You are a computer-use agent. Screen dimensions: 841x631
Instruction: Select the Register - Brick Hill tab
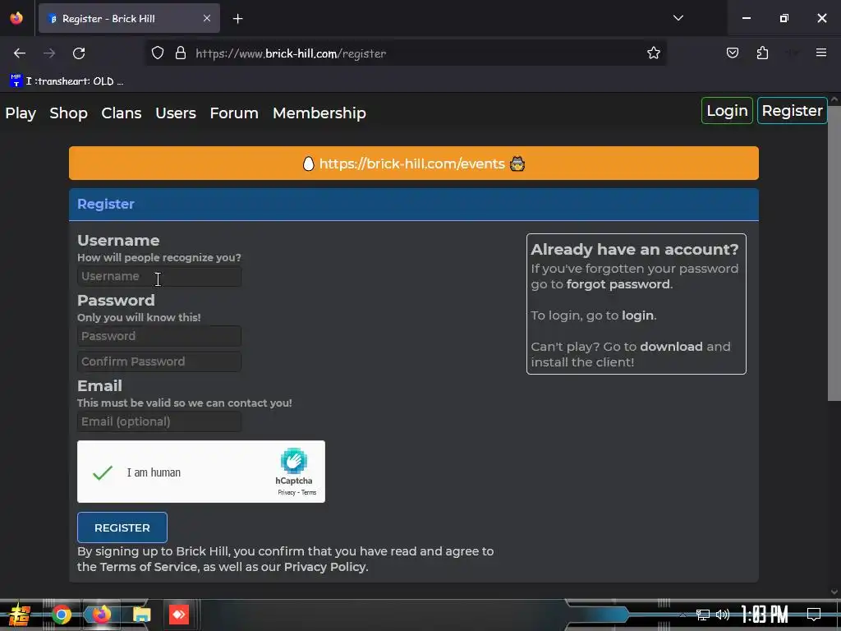click(129, 18)
